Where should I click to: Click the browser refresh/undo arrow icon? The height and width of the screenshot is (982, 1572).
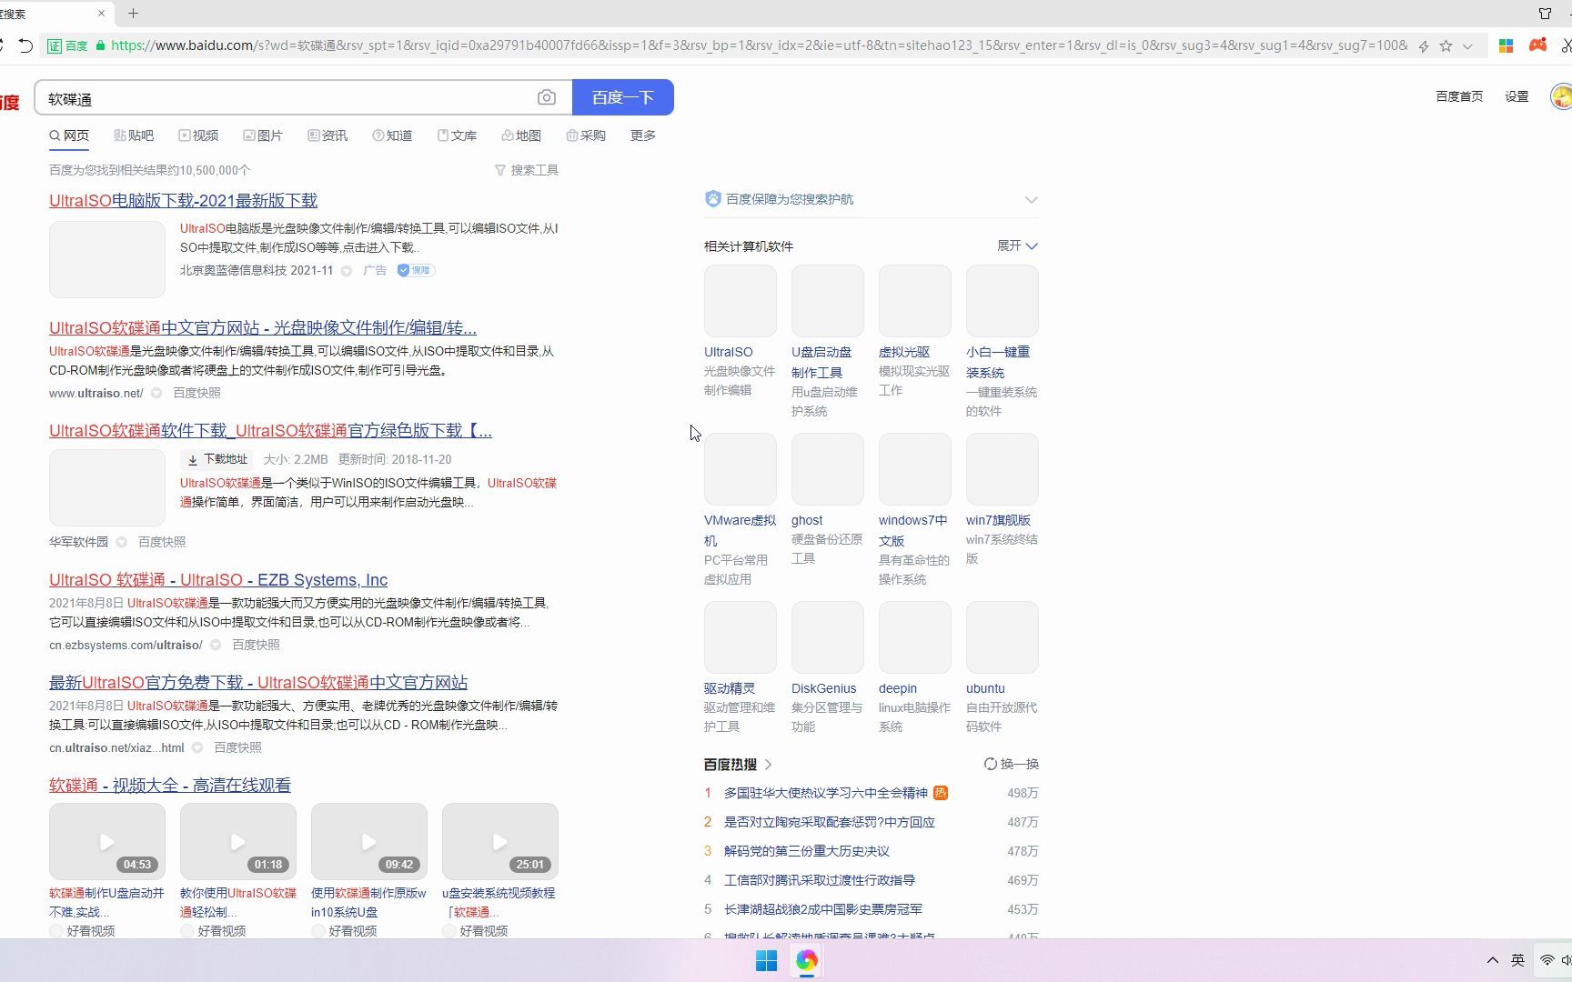(x=25, y=45)
